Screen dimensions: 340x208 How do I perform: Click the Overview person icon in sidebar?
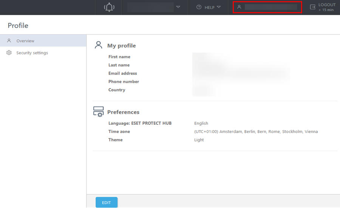9,41
